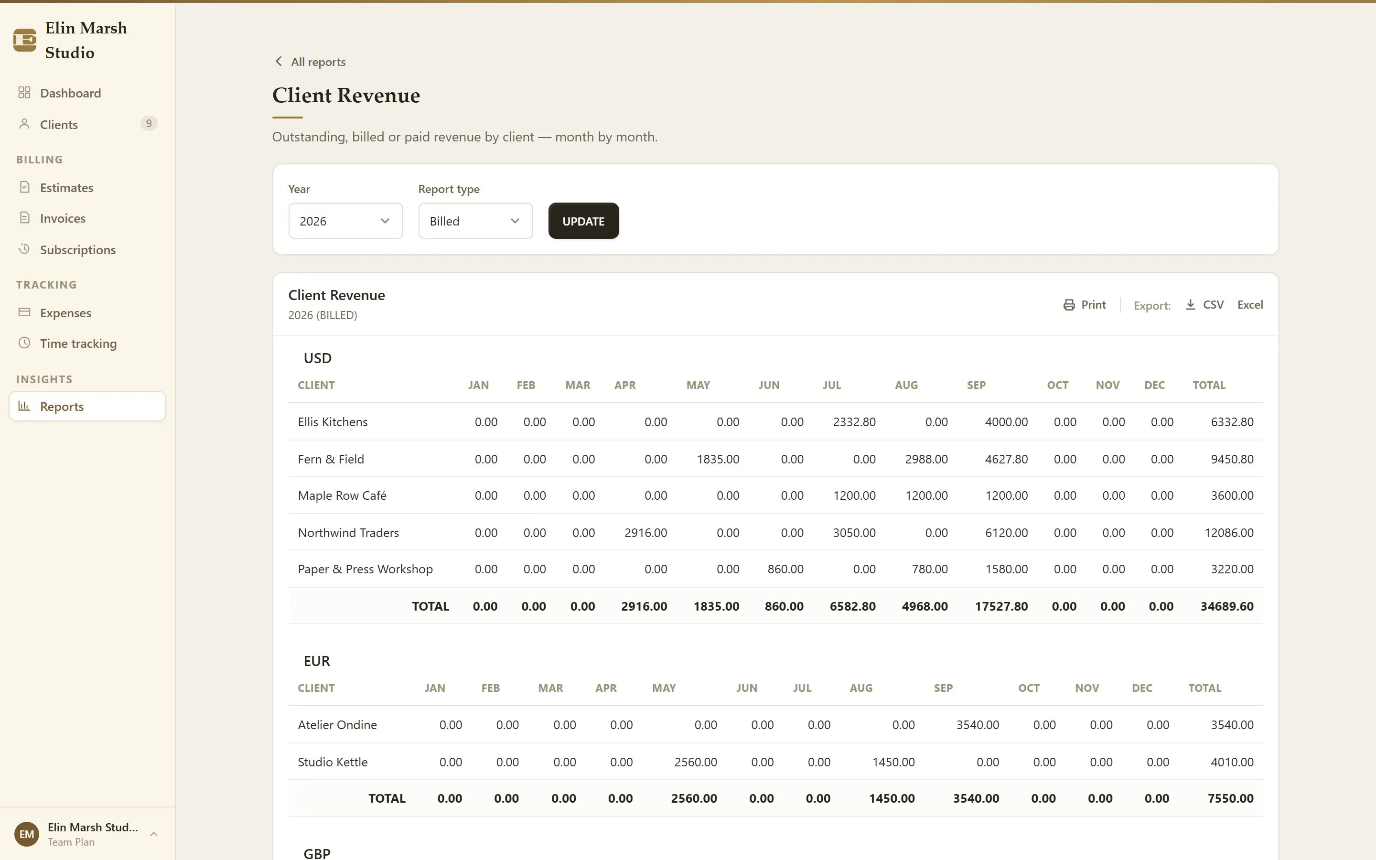Click Northwind Traders total 12086.00

click(x=1229, y=533)
